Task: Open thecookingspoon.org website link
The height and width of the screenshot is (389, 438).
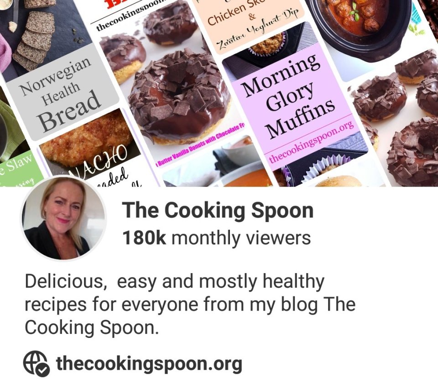Action: 149,363
